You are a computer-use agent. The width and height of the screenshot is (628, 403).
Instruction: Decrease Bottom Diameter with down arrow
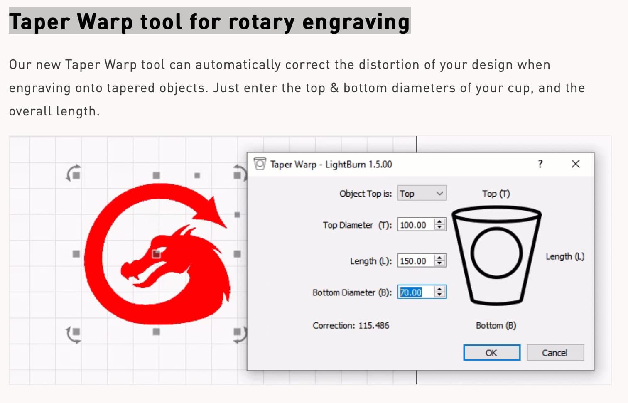pos(439,295)
